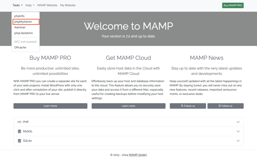The width and height of the screenshot is (257, 161).
Task: Click Learn more under Buy MAMP PRO
Action: (50, 106)
